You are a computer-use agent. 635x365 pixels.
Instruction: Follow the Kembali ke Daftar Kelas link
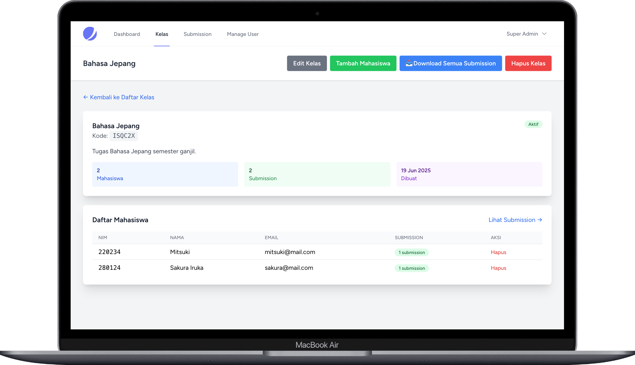point(119,97)
